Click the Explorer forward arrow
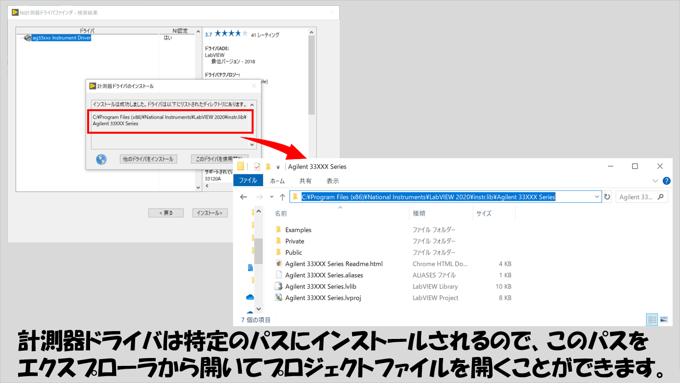This screenshot has width=680, height=383. click(259, 197)
